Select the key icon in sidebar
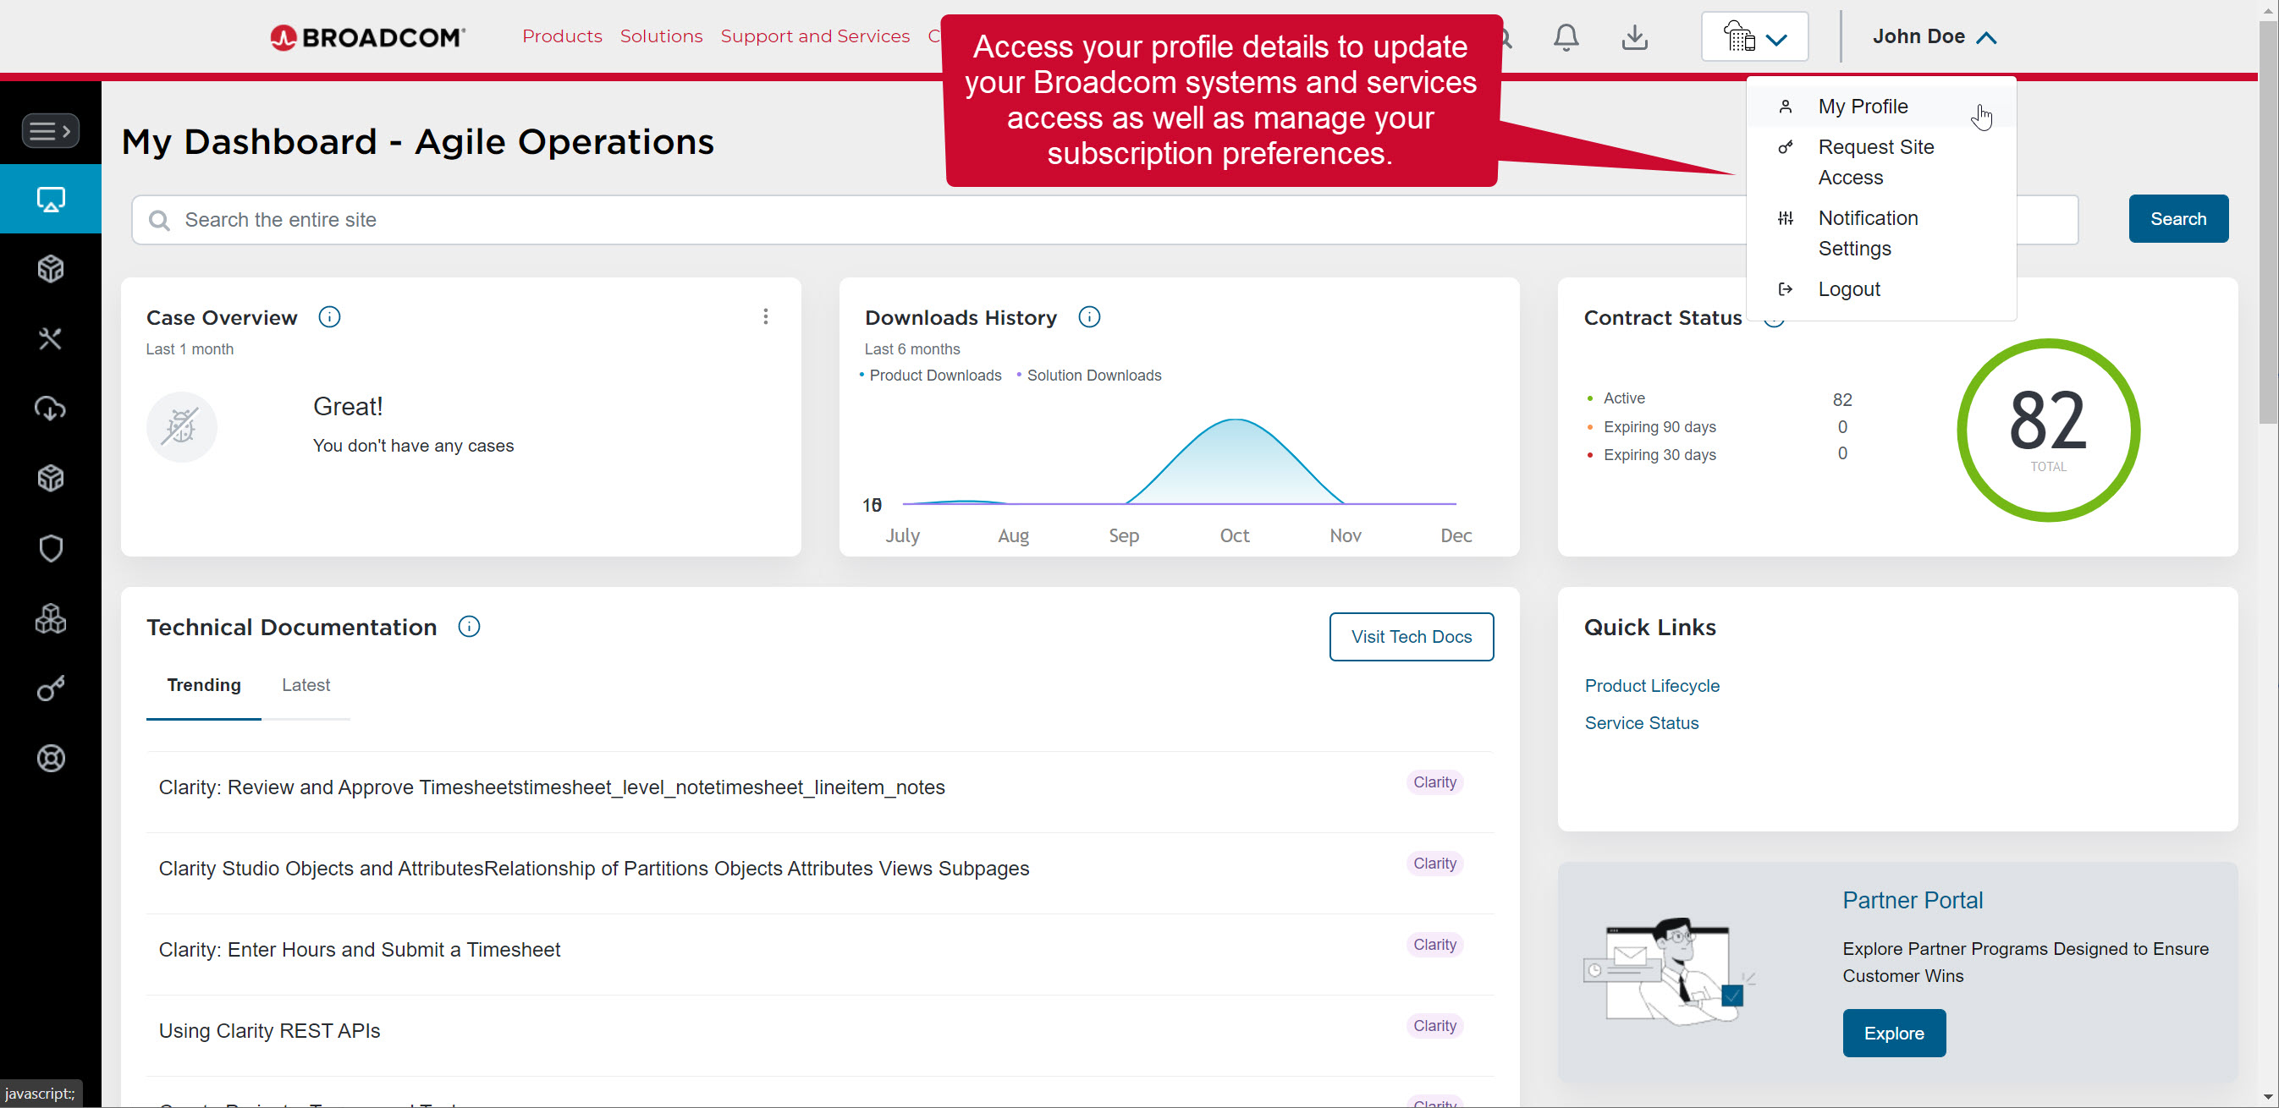Viewport: 2279px width, 1108px height. coord(51,688)
